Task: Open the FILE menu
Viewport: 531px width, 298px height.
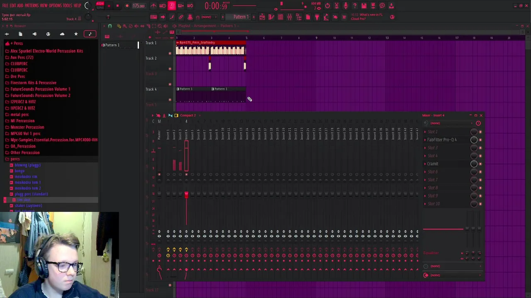Action: pyautogui.click(x=5, y=6)
